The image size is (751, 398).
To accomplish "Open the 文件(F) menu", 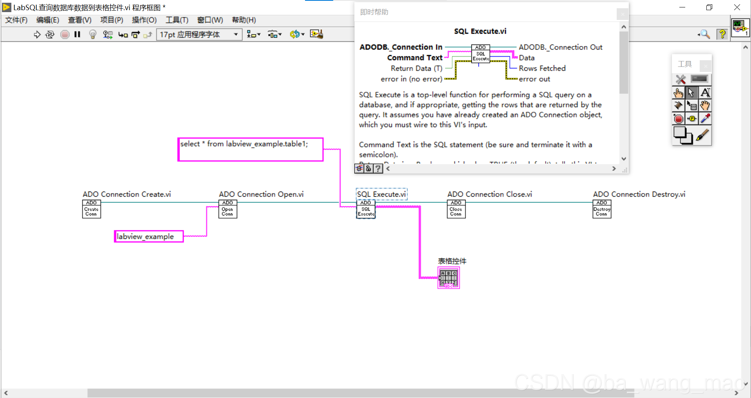I will tap(16, 20).
